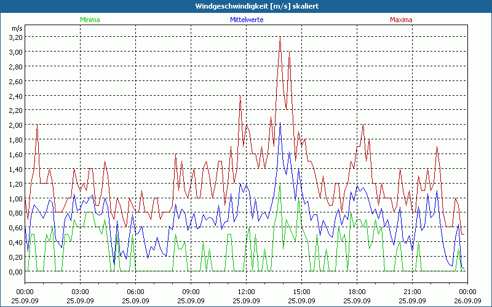Image resolution: width=492 pixels, height=307 pixels.
Task: Select the red Maxima legend label
Action: click(x=401, y=20)
